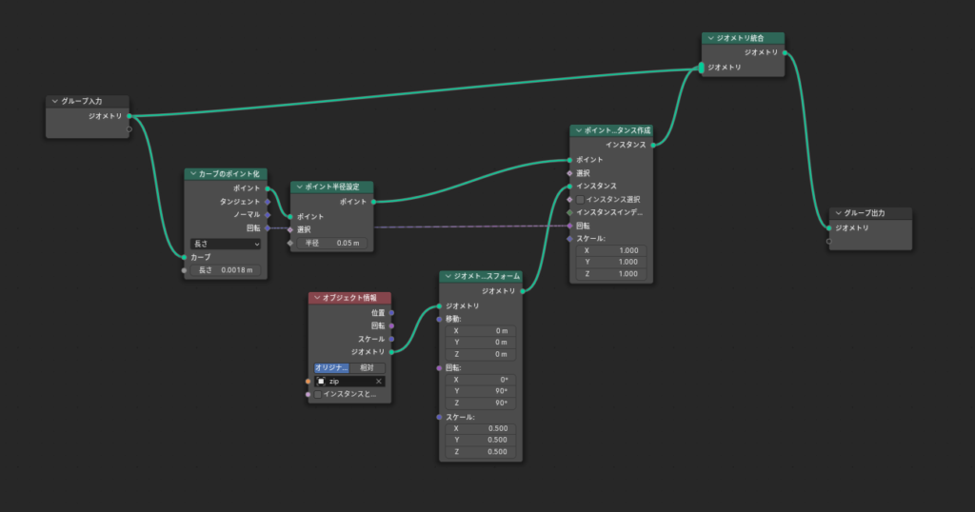975x512 pixels.
Task: Click ポイント input socket on ポイント...タンス作成 node
Action: pyautogui.click(x=569, y=160)
